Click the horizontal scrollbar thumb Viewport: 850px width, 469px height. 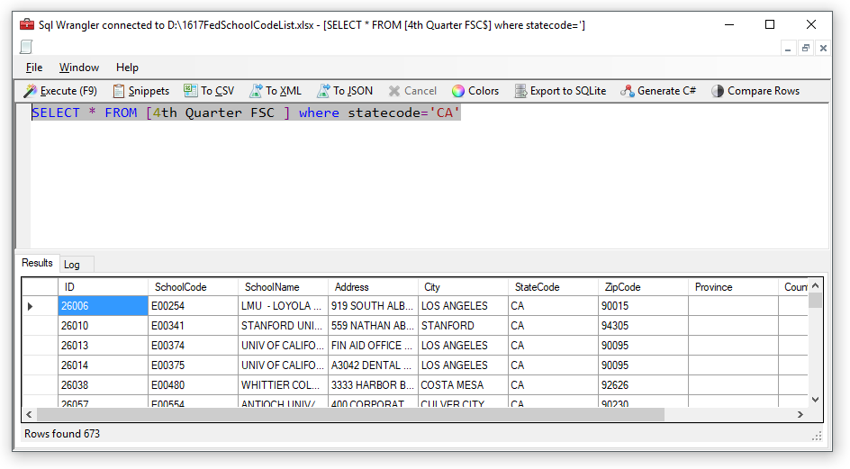coord(350,414)
